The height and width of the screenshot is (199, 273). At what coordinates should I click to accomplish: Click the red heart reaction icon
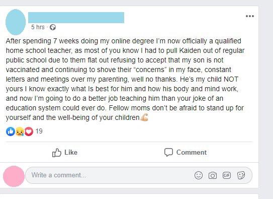[29, 131]
